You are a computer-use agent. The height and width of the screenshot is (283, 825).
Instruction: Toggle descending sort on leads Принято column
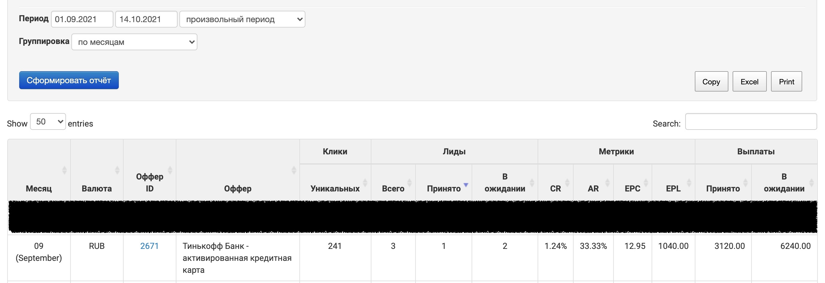(466, 185)
